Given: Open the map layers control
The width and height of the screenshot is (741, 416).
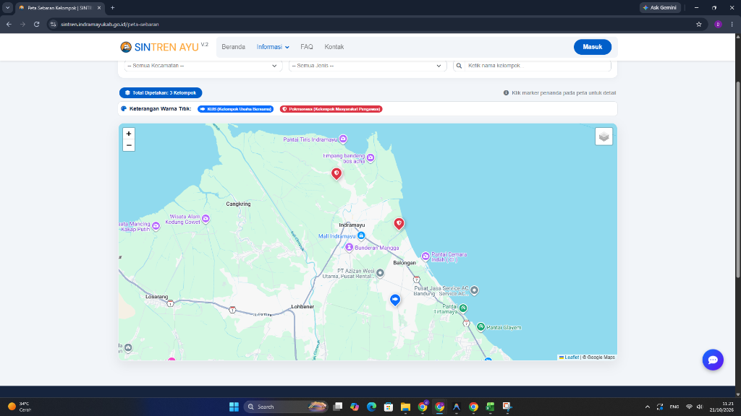Looking at the screenshot, I should [x=604, y=136].
